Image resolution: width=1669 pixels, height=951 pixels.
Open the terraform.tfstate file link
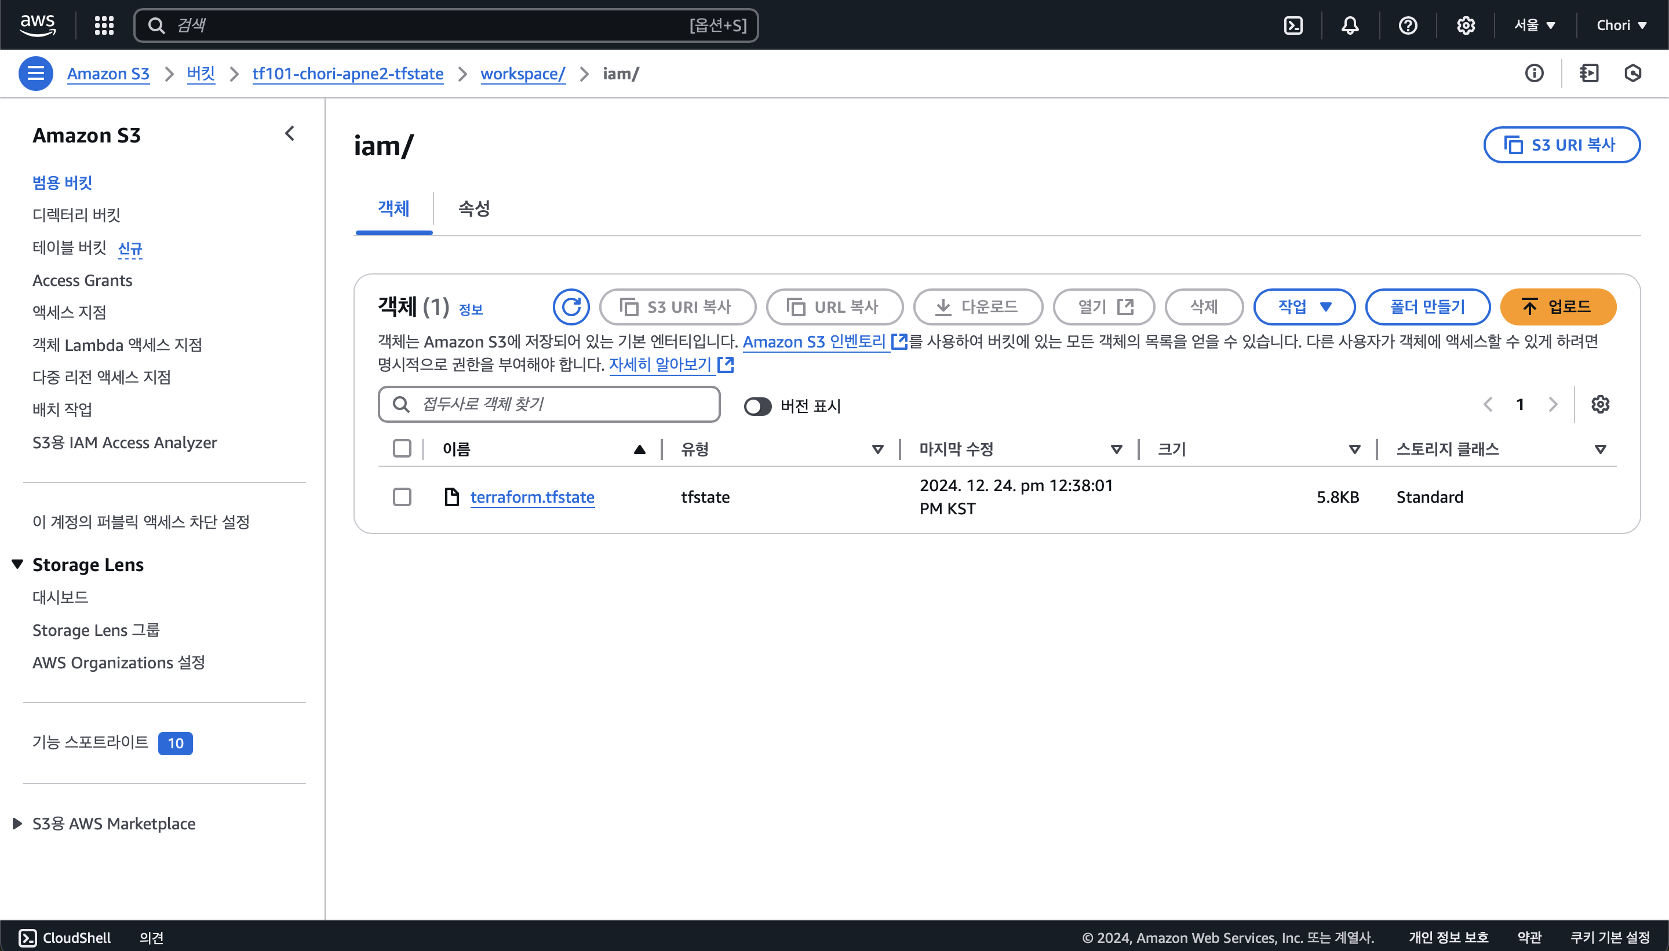pyautogui.click(x=532, y=497)
